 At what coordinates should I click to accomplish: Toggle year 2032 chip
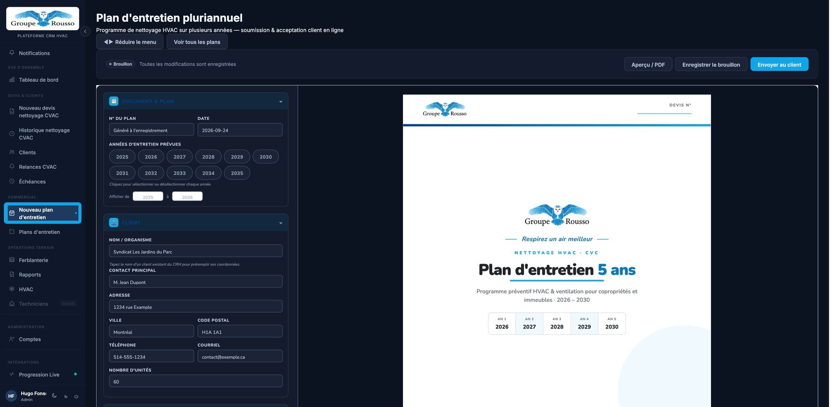[151, 173]
